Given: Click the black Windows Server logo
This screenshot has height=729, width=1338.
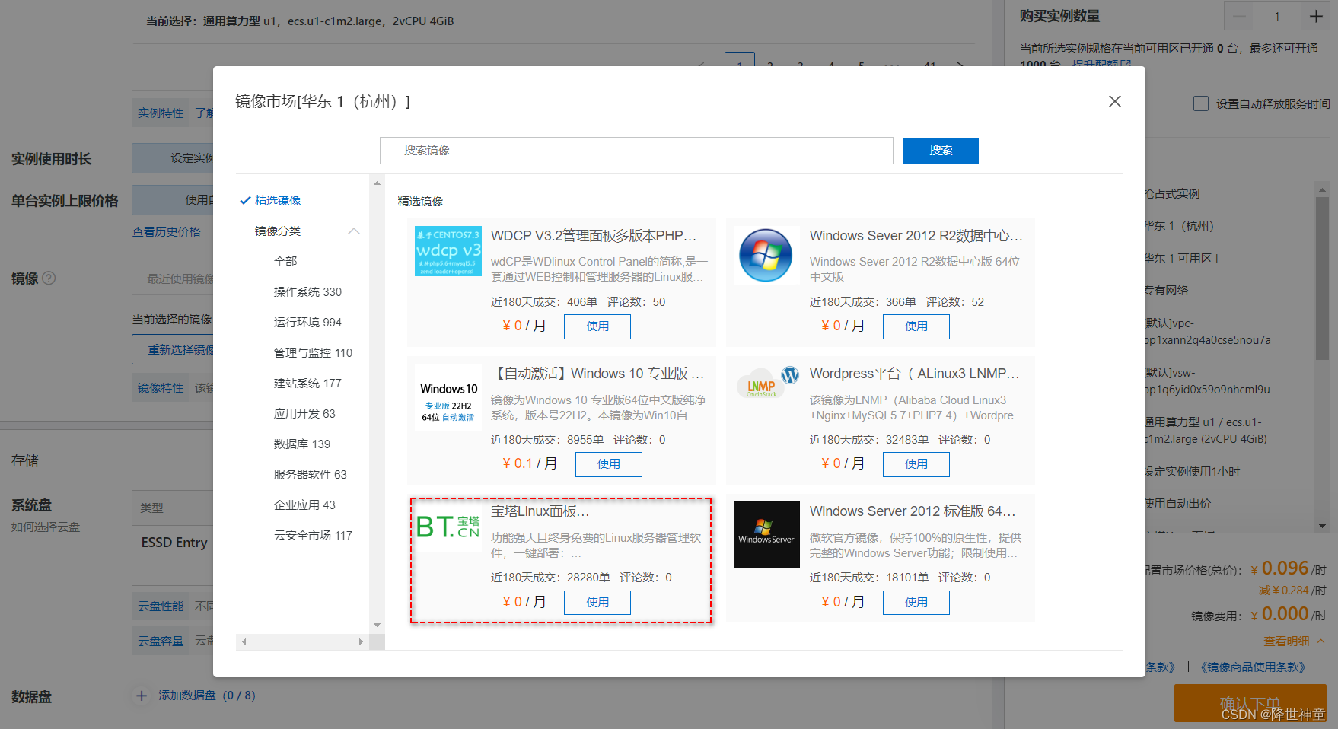Looking at the screenshot, I should (x=766, y=535).
